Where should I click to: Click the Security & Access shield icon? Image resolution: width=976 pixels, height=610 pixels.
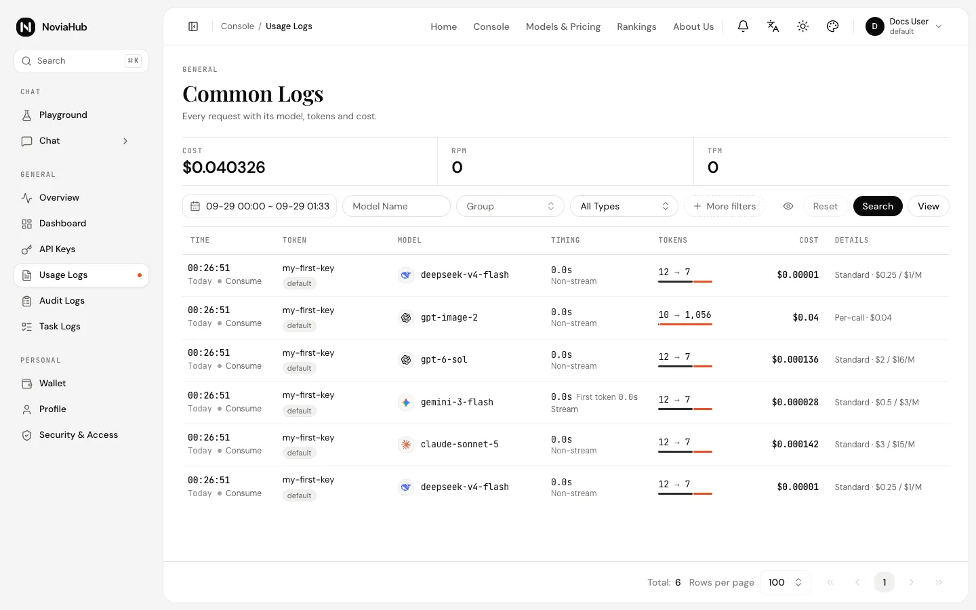pyautogui.click(x=27, y=435)
